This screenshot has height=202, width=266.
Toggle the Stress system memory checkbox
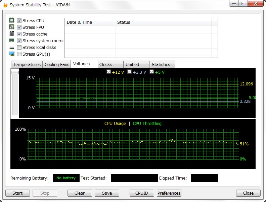(19, 41)
